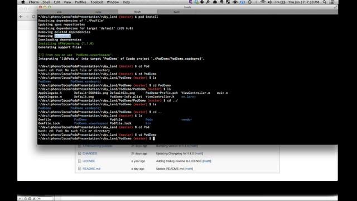Open the LICENSE file link
The image size is (357, 201).
[89, 161]
